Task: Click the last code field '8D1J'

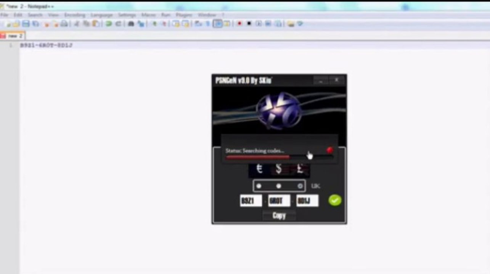Action: pyautogui.click(x=307, y=201)
